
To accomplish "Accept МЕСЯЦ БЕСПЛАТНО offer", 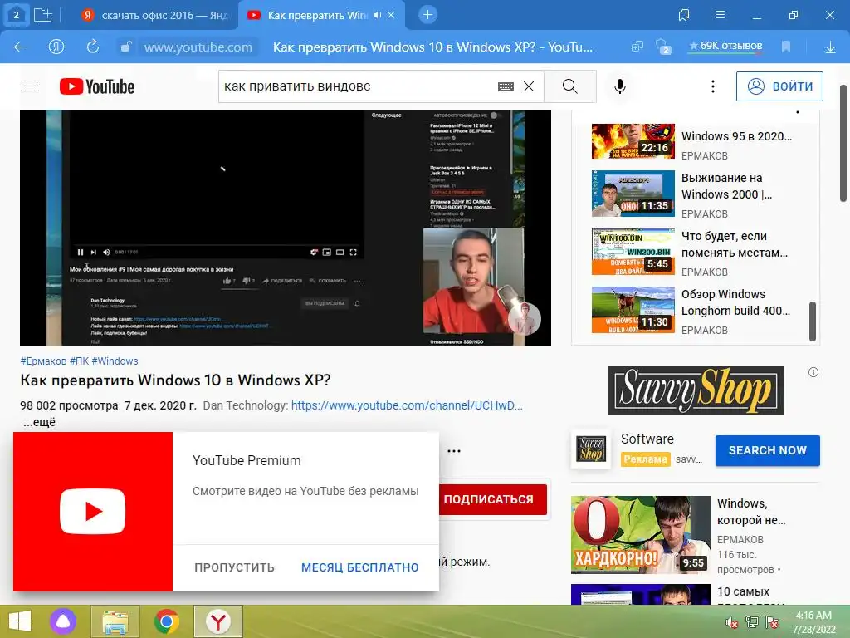I will [x=360, y=567].
